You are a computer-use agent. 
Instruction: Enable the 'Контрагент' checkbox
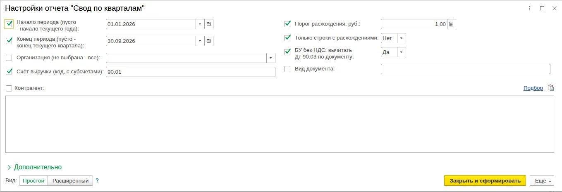(9, 88)
